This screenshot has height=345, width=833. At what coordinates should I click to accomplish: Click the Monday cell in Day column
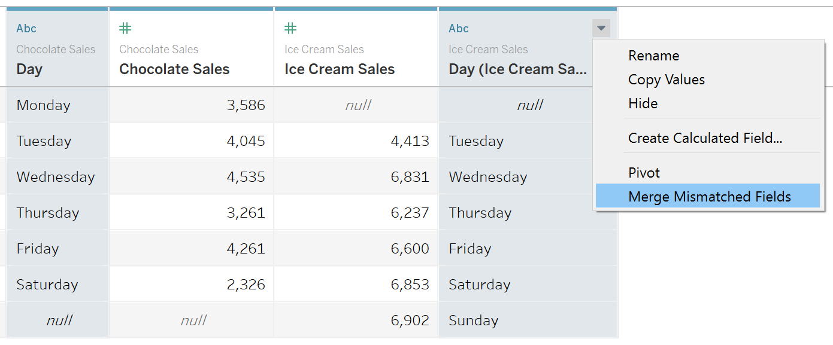pos(57,105)
